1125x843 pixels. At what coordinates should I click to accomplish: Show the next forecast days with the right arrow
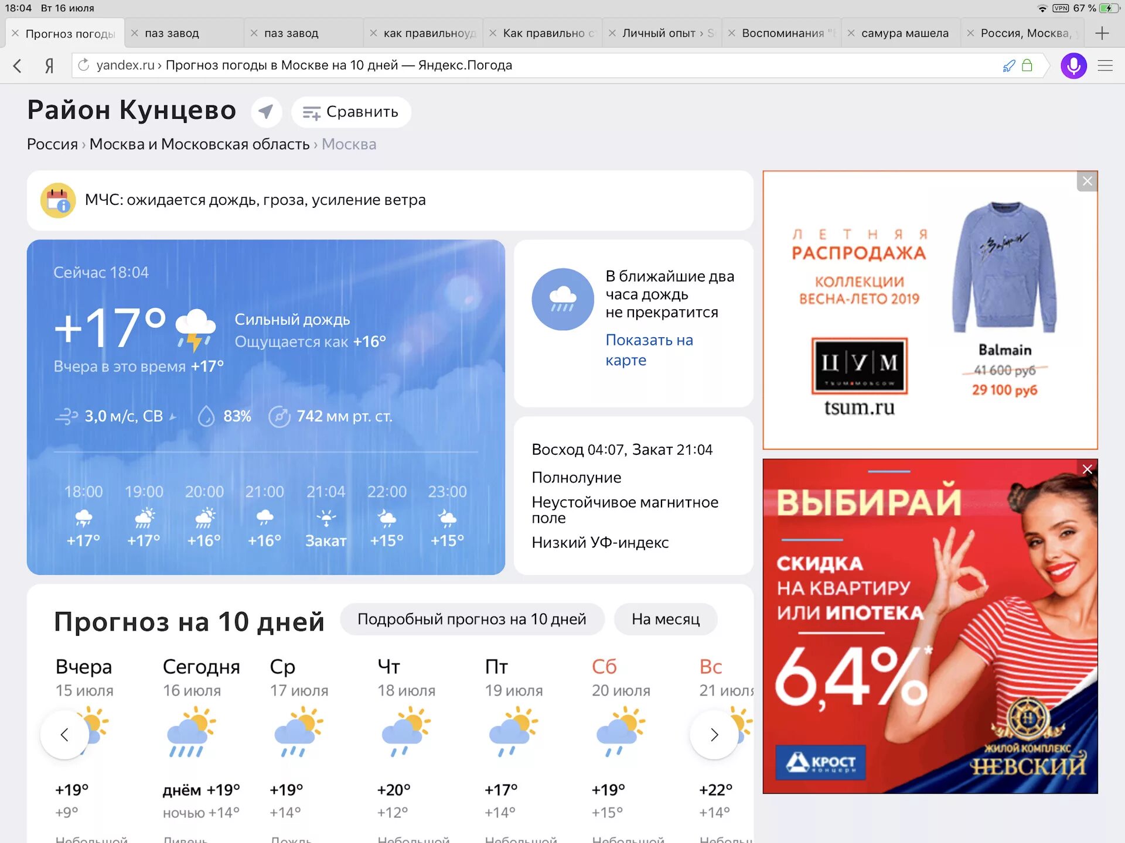[x=714, y=734]
